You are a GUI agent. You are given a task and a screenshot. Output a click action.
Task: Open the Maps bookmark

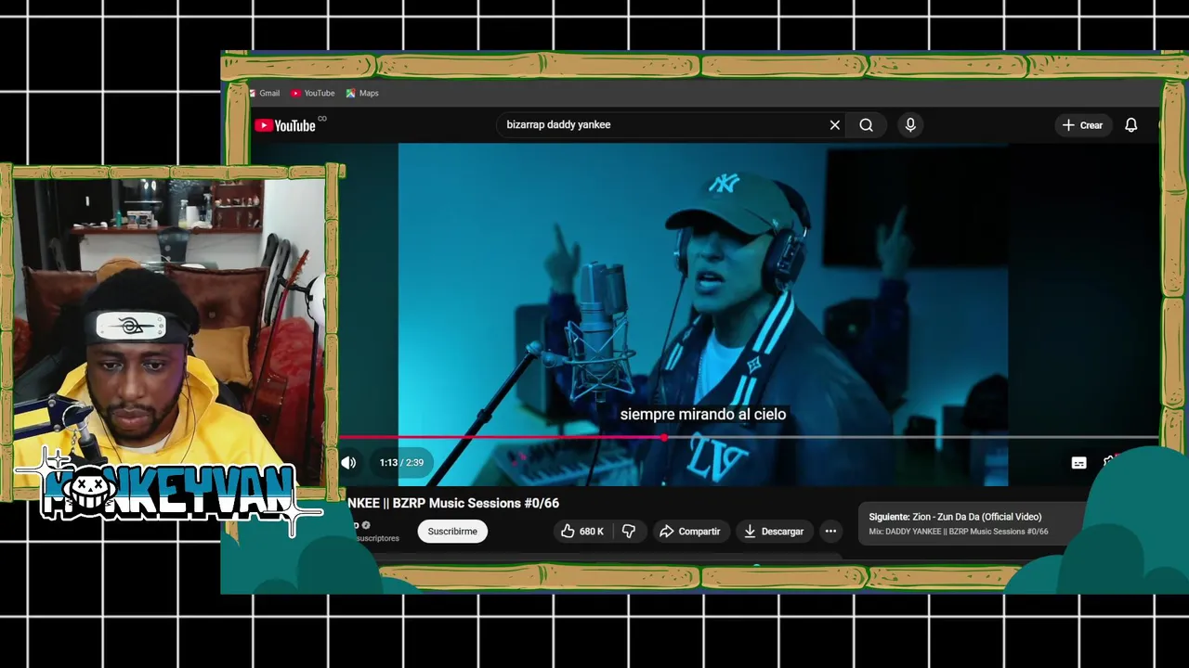click(362, 93)
